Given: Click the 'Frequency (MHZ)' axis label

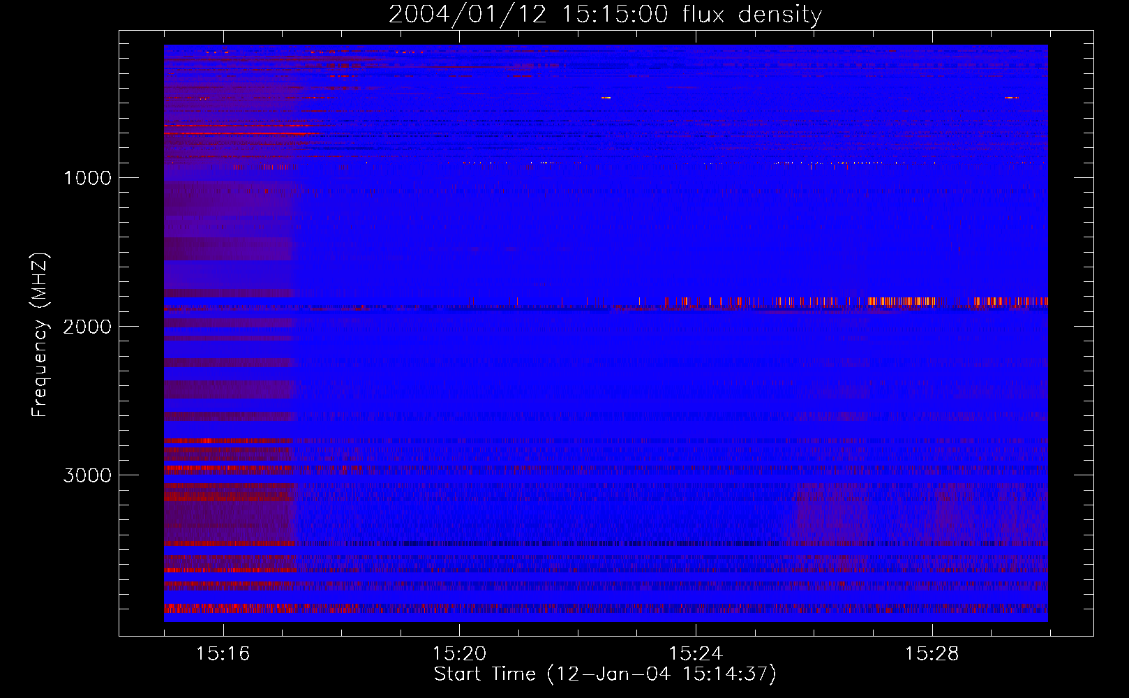Looking at the screenshot, I should (x=40, y=335).
